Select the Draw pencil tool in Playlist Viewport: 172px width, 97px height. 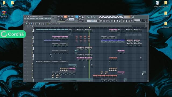coord(30,24)
